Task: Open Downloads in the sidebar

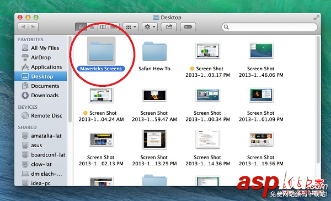Action: click(41, 95)
